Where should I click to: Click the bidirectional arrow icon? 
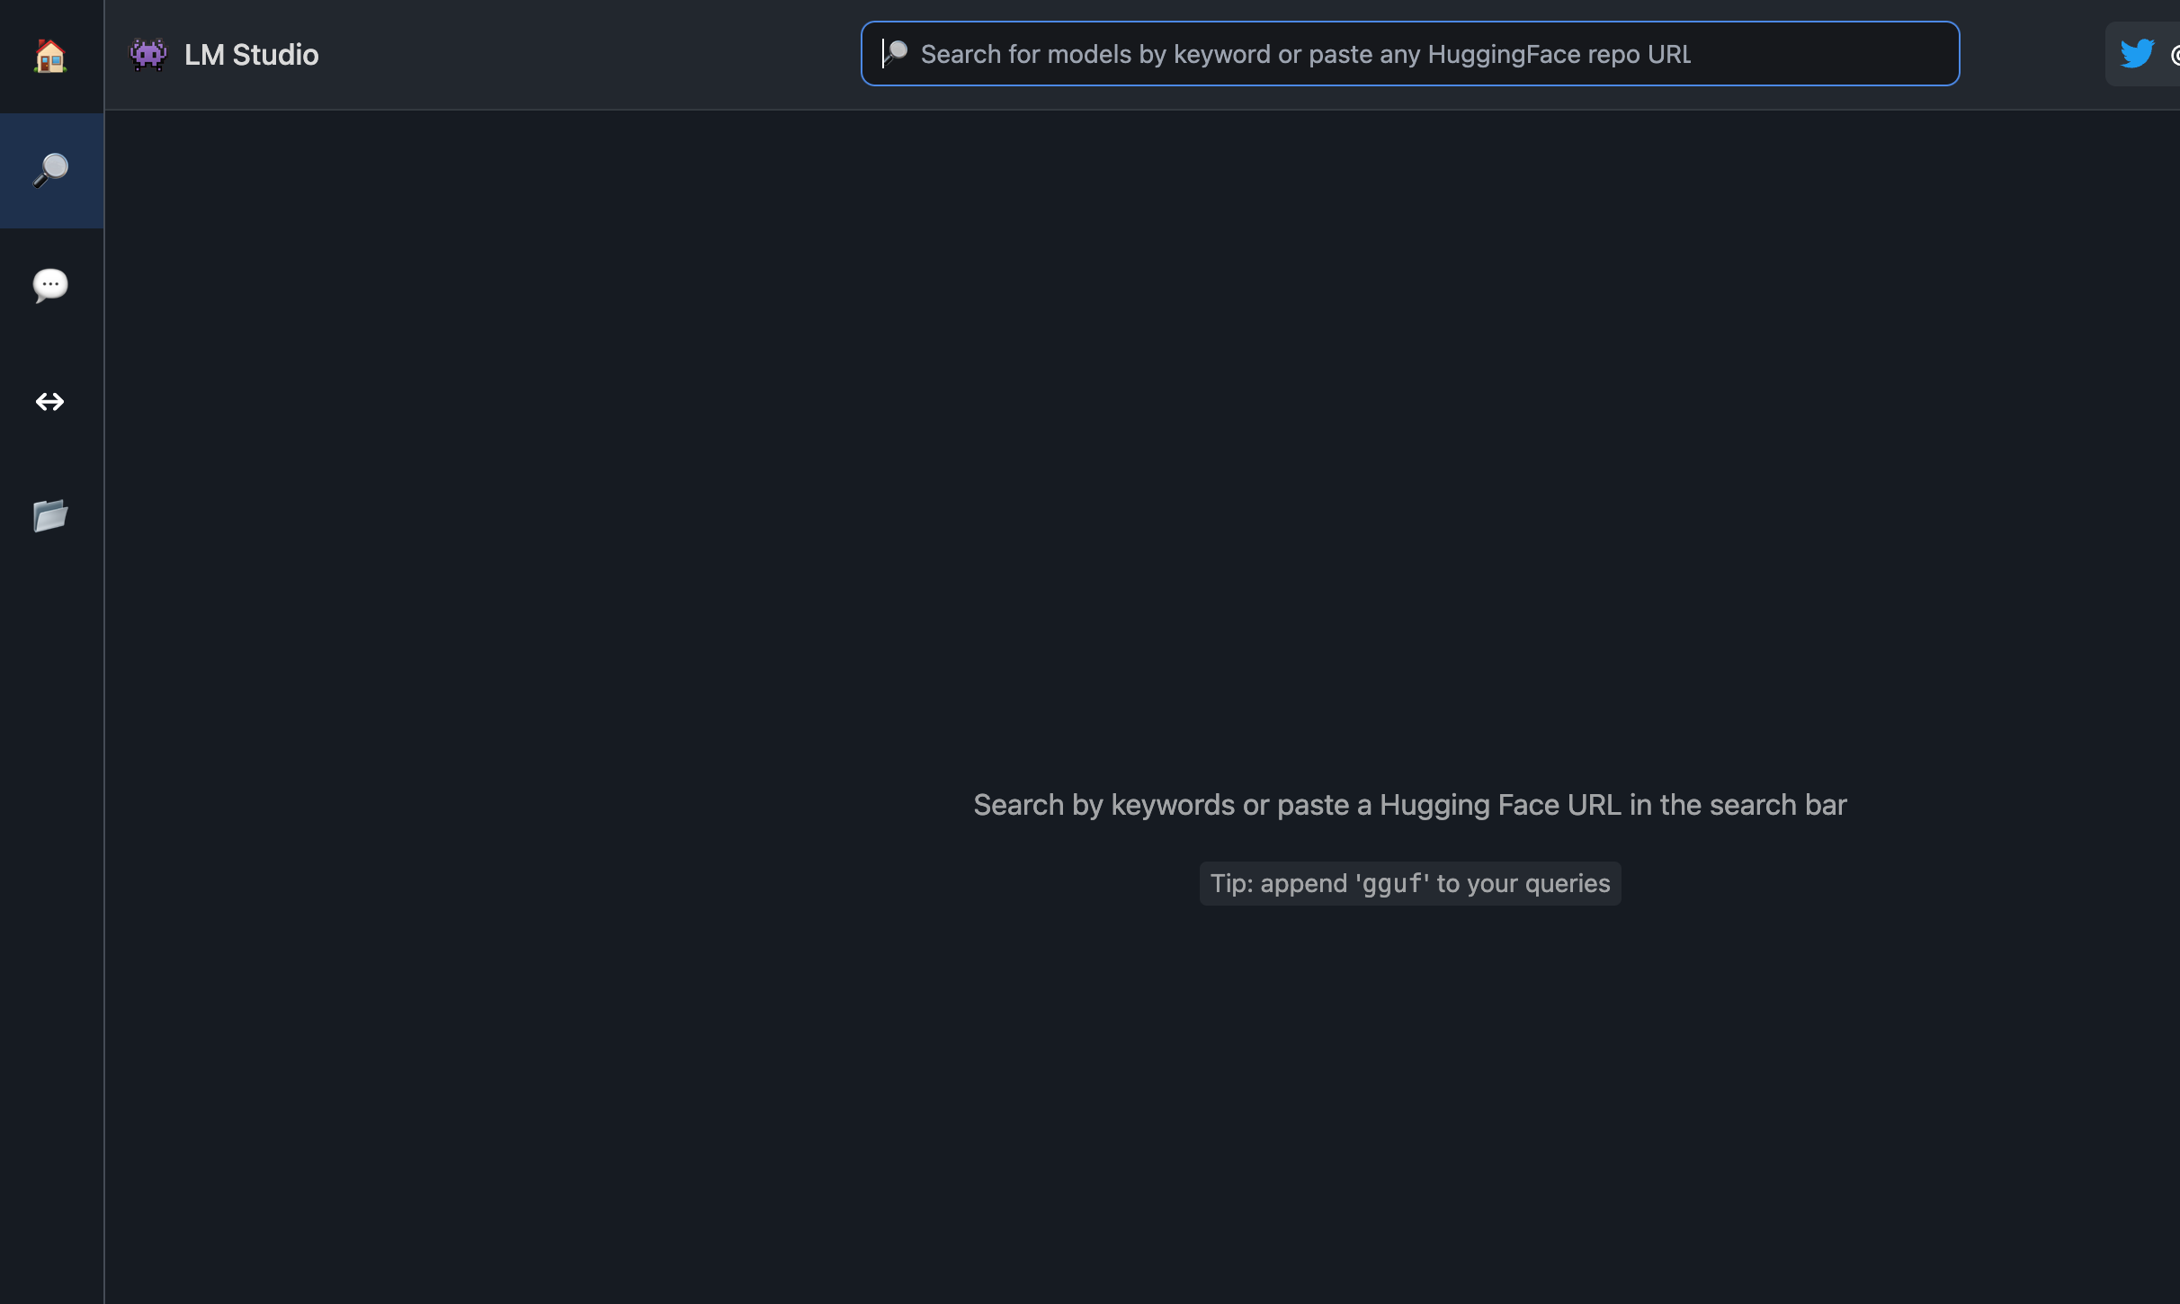pos(49,400)
